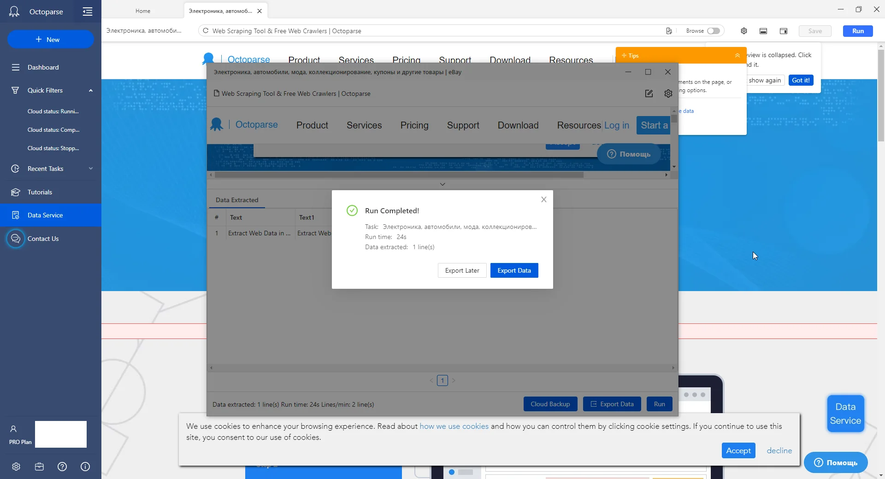Click the Tutorials graduation-cap icon
The width and height of the screenshot is (885, 479).
tap(16, 192)
